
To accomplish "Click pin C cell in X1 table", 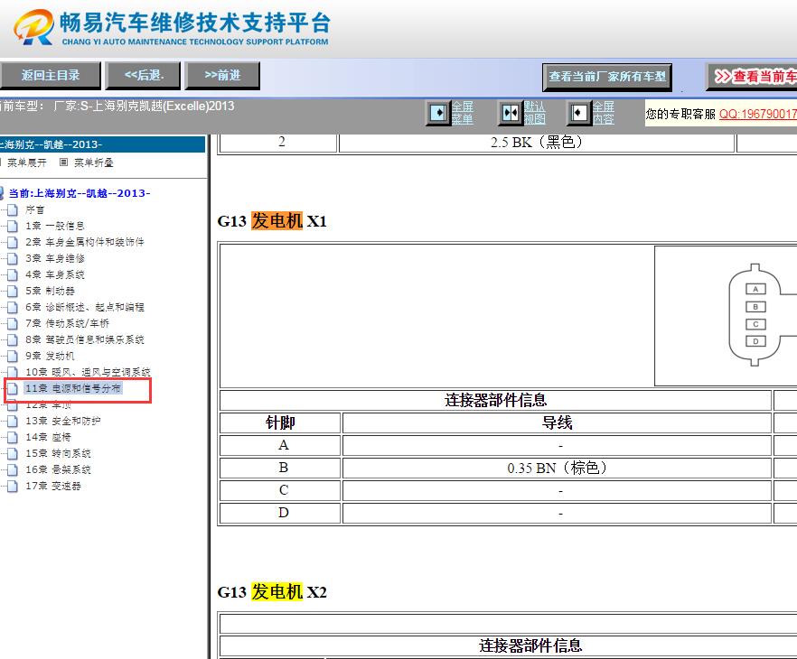I will pyautogui.click(x=280, y=490).
